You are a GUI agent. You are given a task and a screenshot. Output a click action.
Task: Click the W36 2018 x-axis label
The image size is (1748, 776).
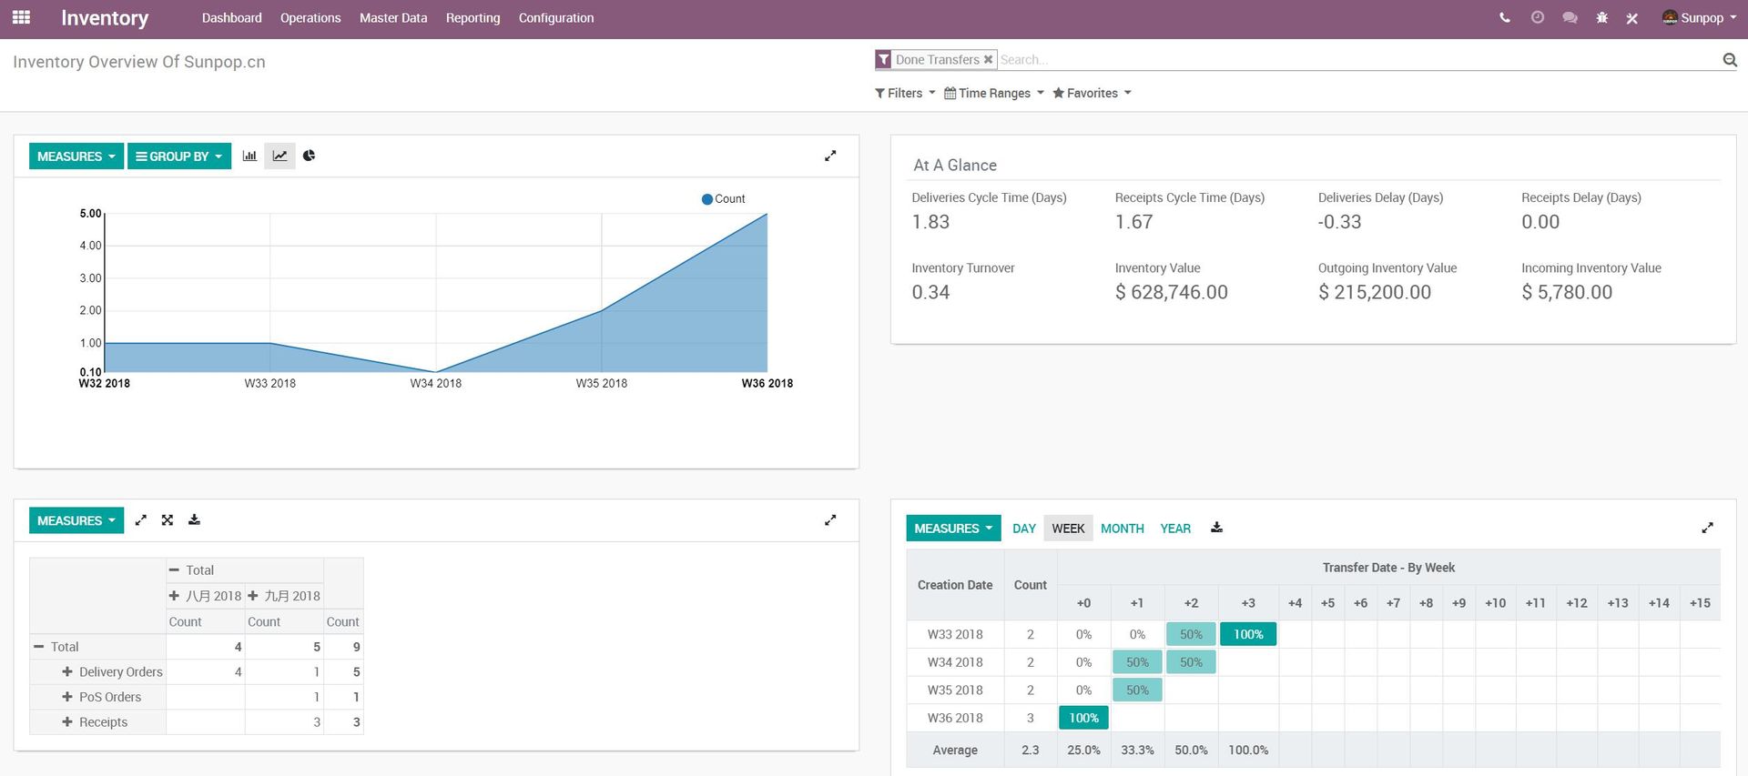(767, 383)
